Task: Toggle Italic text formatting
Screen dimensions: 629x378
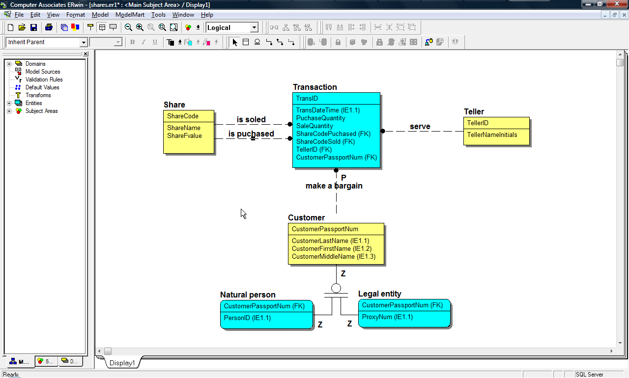Action: [x=143, y=42]
